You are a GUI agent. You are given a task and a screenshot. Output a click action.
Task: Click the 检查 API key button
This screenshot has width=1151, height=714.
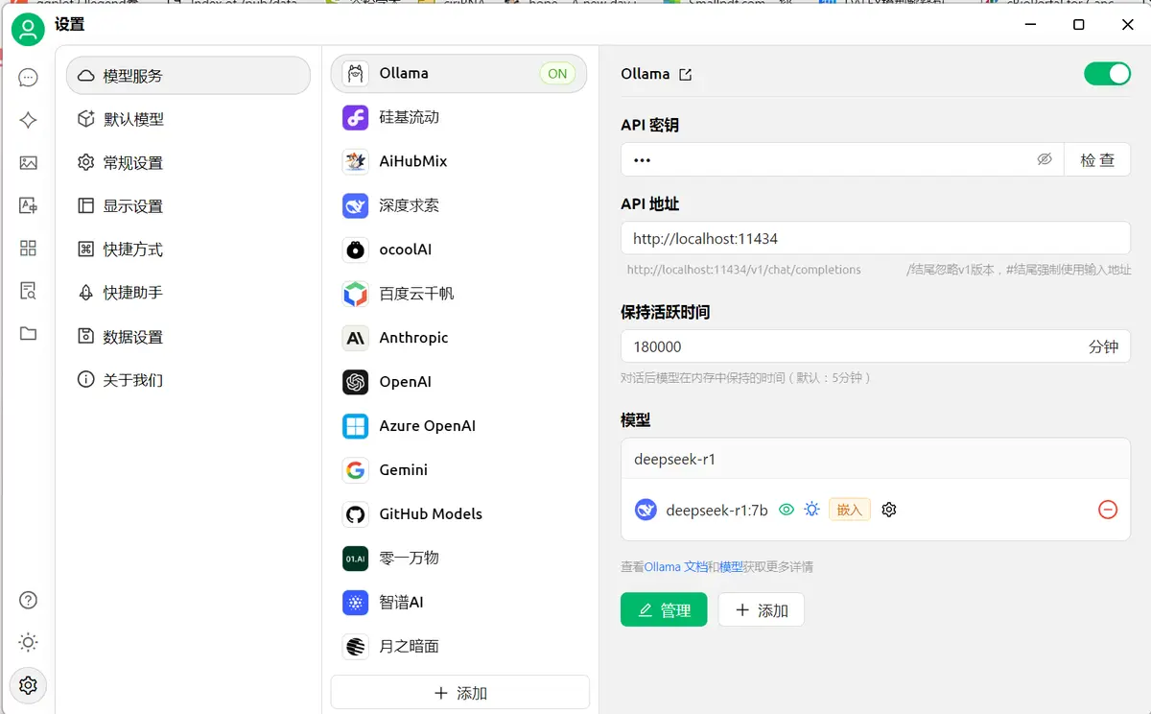point(1097,160)
